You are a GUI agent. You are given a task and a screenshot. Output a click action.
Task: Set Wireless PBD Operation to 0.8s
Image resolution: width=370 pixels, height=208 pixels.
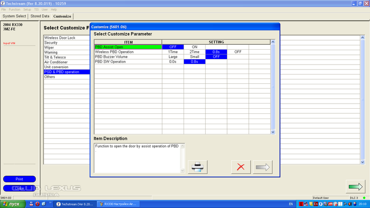[216, 52]
